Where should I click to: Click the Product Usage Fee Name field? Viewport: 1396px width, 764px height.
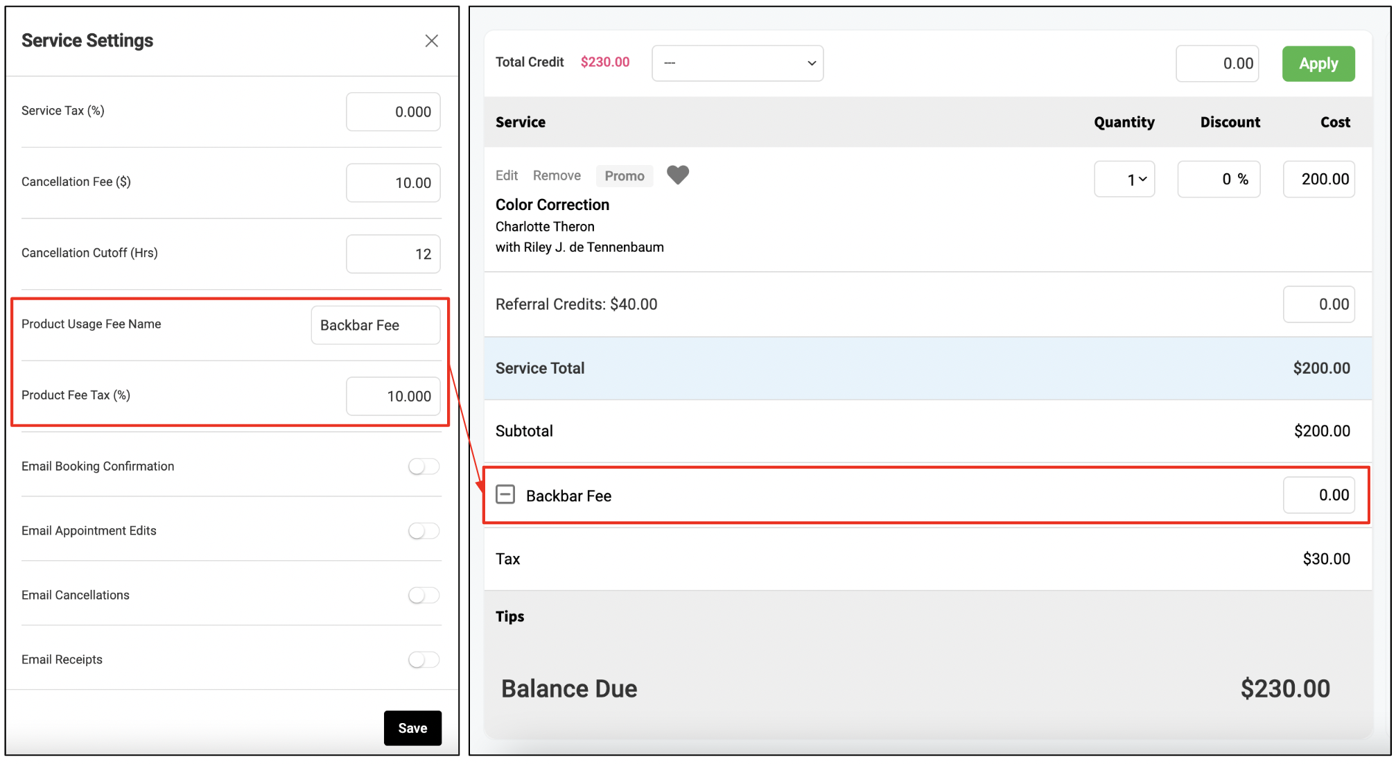pyautogui.click(x=376, y=325)
